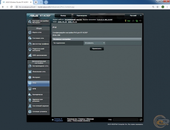Viewport: 170px width, 130px height.
Task: Open the VPN settings page
Action: pyautogui.click(x=38, y=89)
